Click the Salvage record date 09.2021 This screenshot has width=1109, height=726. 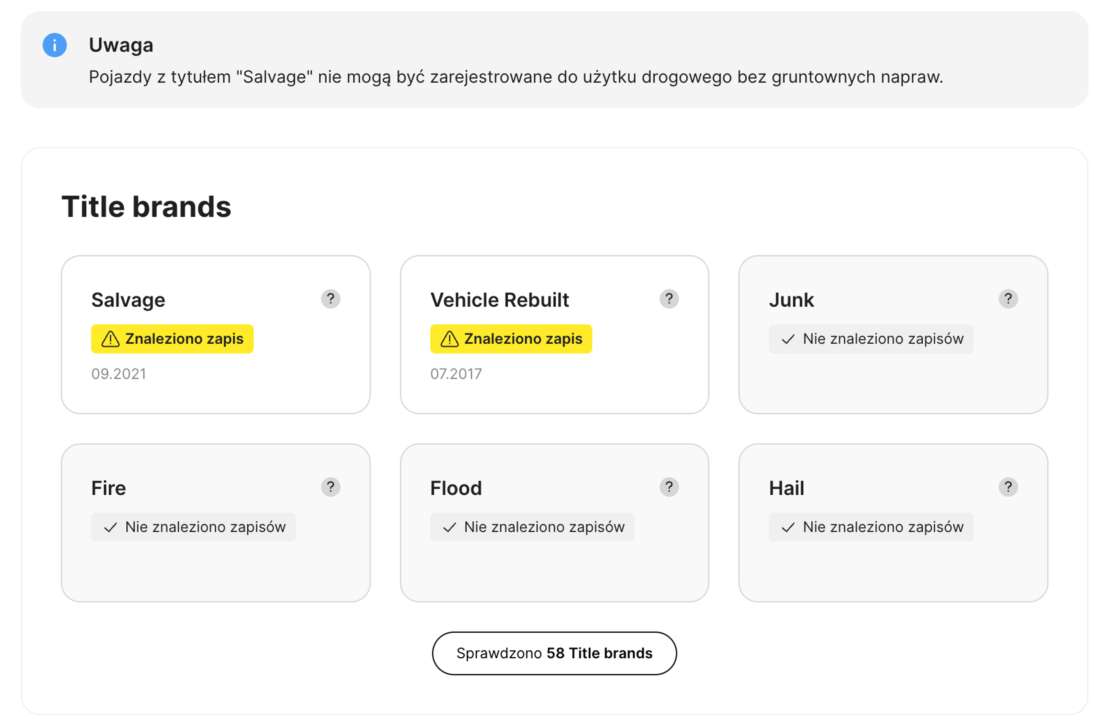tap(119, 373)
